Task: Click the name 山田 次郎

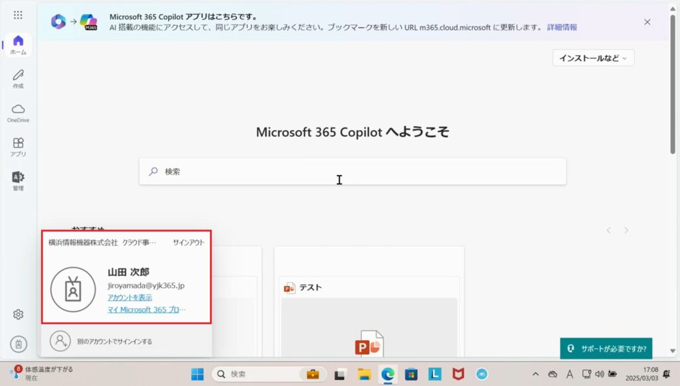Action: point(128,272)
